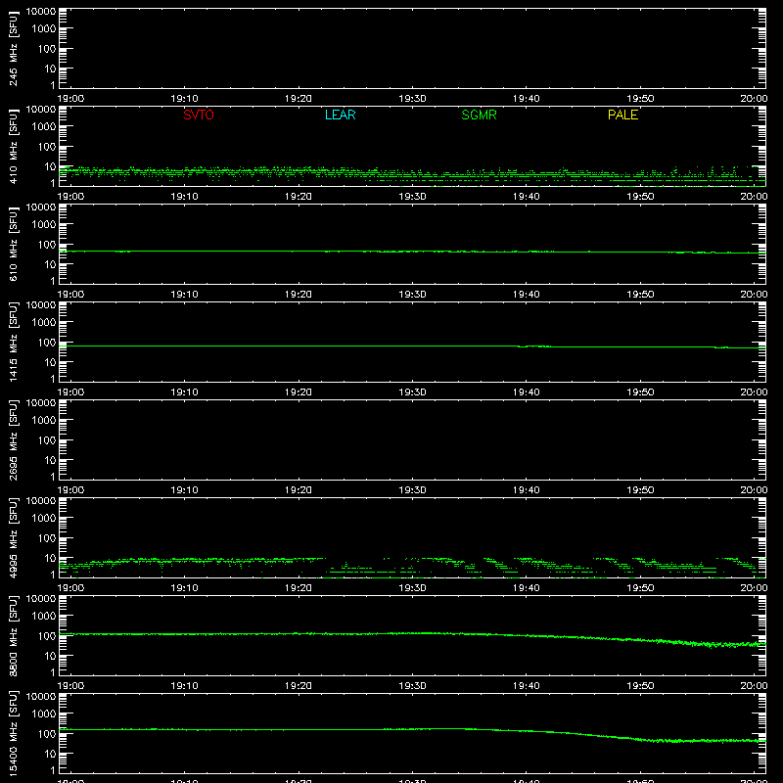This screenshot has width=783, height=783.
Task: Click the 19:10 label below the 410 MHz panel
Action: [184, 197]
